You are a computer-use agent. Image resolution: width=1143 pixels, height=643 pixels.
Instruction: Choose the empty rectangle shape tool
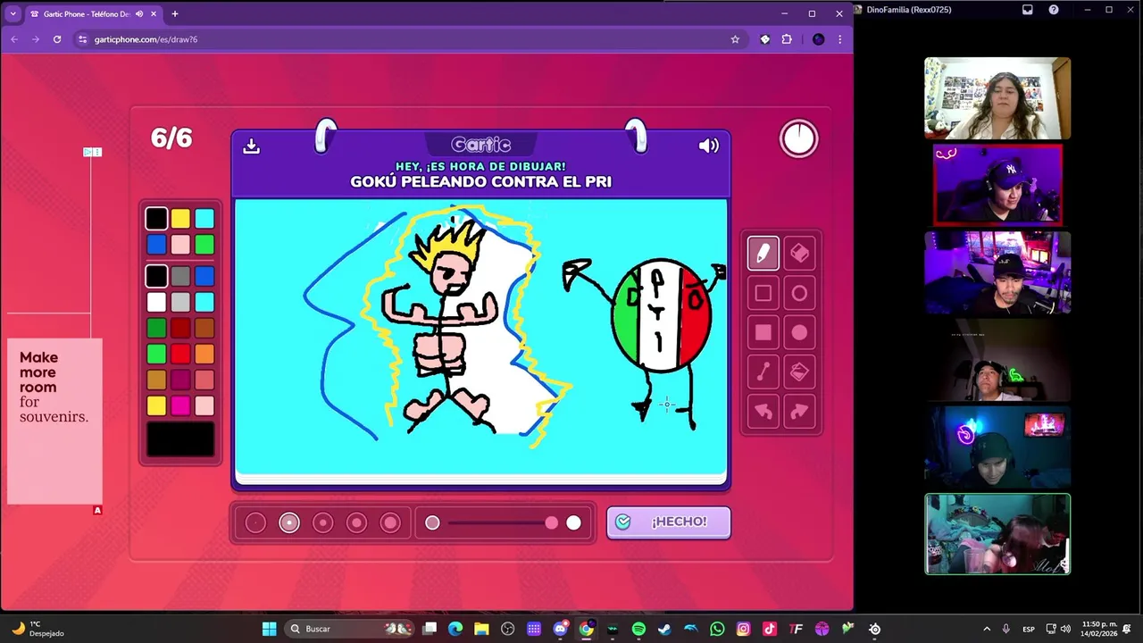click(x=763, y=293)
